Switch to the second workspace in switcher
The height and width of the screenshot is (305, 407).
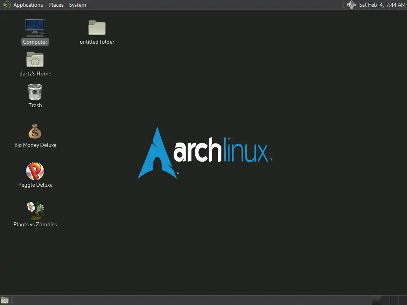[385, 300]
